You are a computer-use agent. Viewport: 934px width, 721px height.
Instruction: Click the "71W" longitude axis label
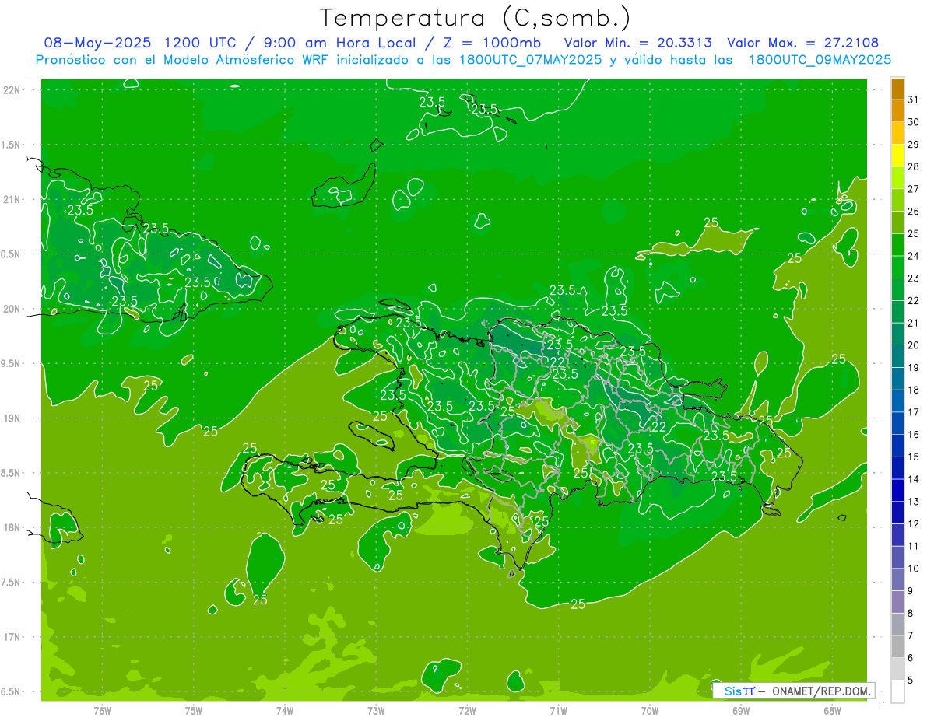(558, 710)
